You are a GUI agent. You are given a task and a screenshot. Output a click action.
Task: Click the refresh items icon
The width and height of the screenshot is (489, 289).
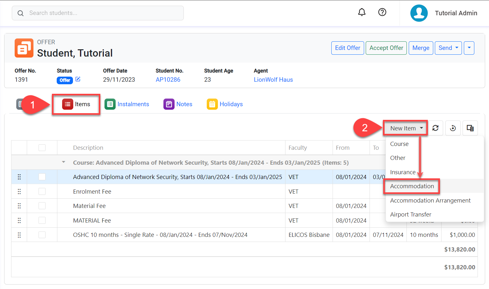[435, 128]
